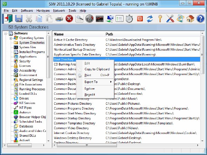Click the gold key icon
The image size is (207, 155).
[160, 19]
